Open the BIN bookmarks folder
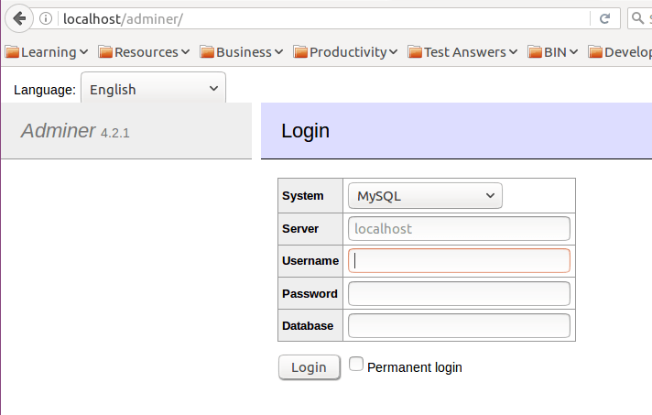Image resolution: width=652 pixels, height=415 pixels. tap(553, 52)
